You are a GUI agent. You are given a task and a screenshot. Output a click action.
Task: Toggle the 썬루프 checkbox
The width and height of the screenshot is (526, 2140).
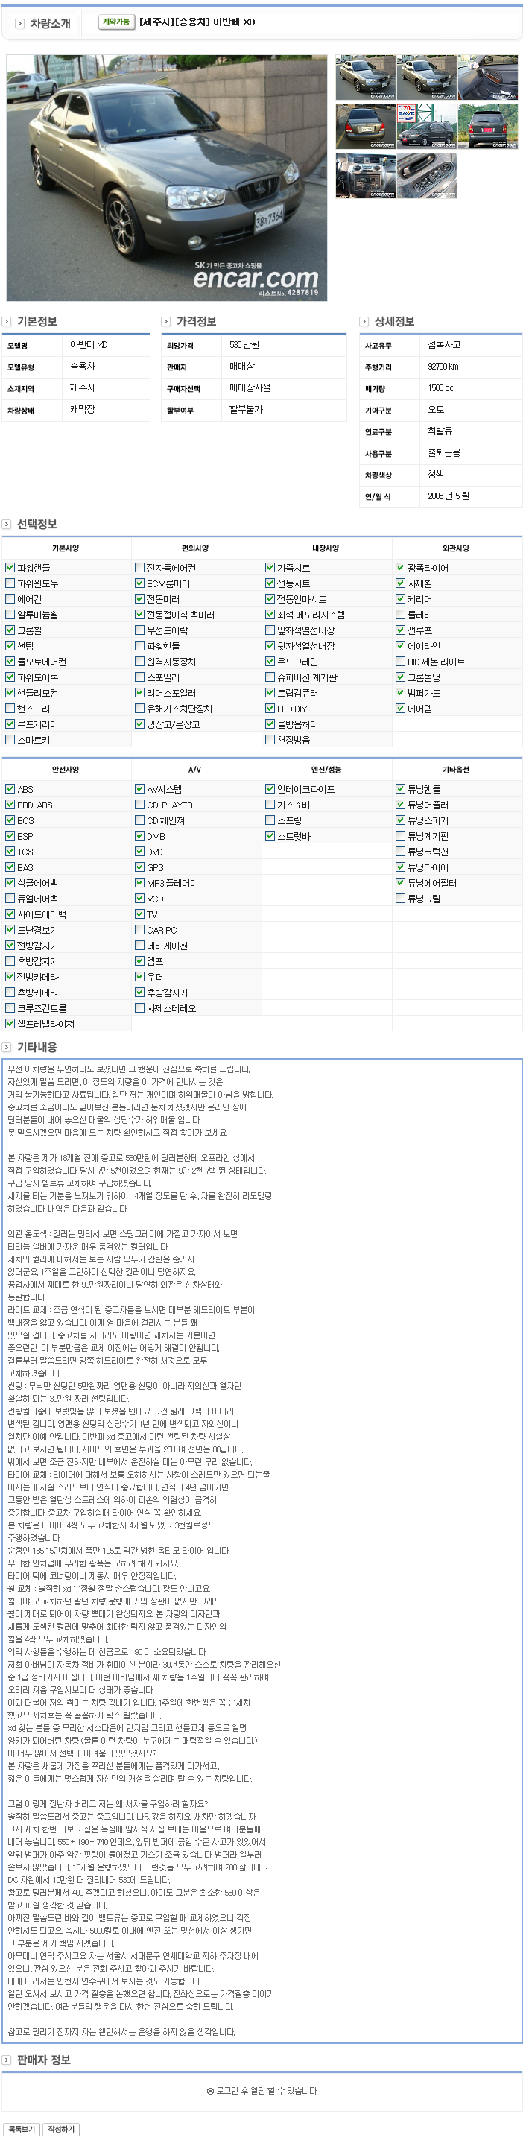point(401,630)
